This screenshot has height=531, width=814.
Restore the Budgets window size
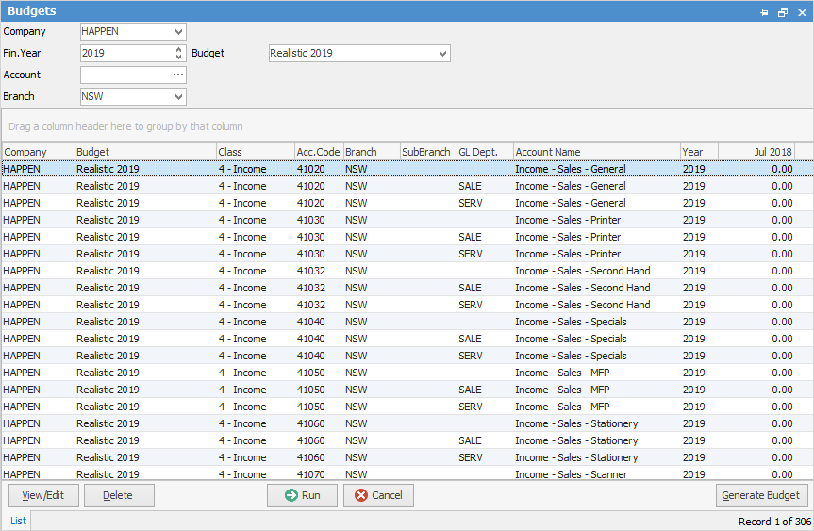[x=783, y=12]
